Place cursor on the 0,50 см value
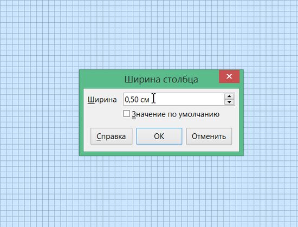The width and height of the screenshot is (298, 227). (137, 100)
